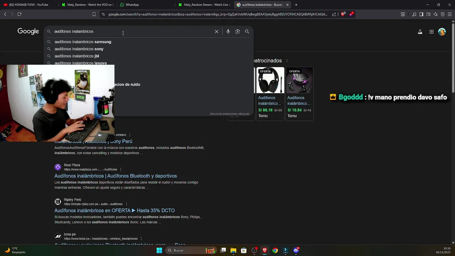This screenshot has width=455, height=256.
Task: Close the audífonos inalámbricos tab
Action: (x=287, y=5)
